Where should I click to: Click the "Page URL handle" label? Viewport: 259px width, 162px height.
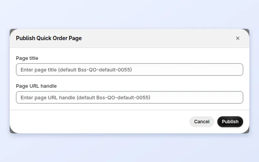(x=36, y=86)
